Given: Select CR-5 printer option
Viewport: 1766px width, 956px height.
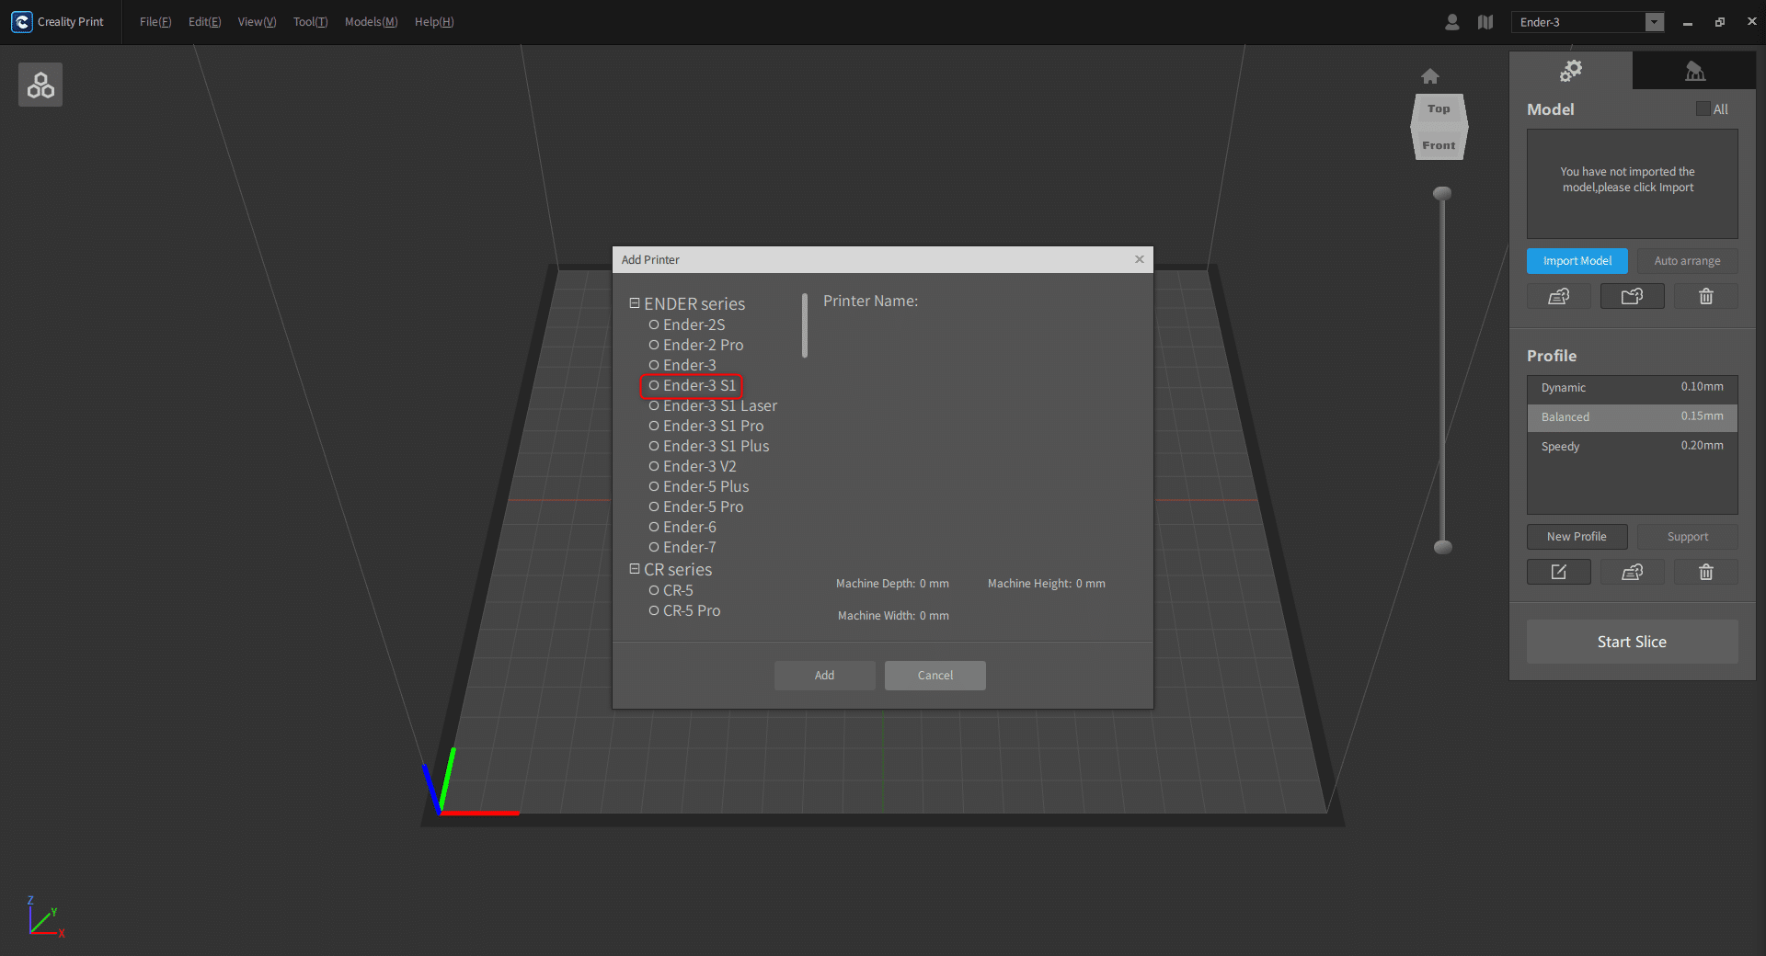Looking at the screenshot, I should (x=671, y=590).
